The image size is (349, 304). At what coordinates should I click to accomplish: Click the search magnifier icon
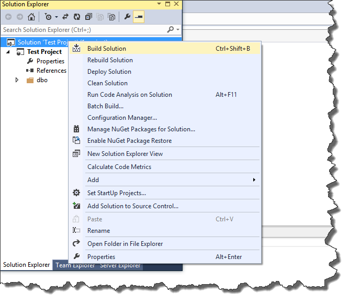point(170,29)
